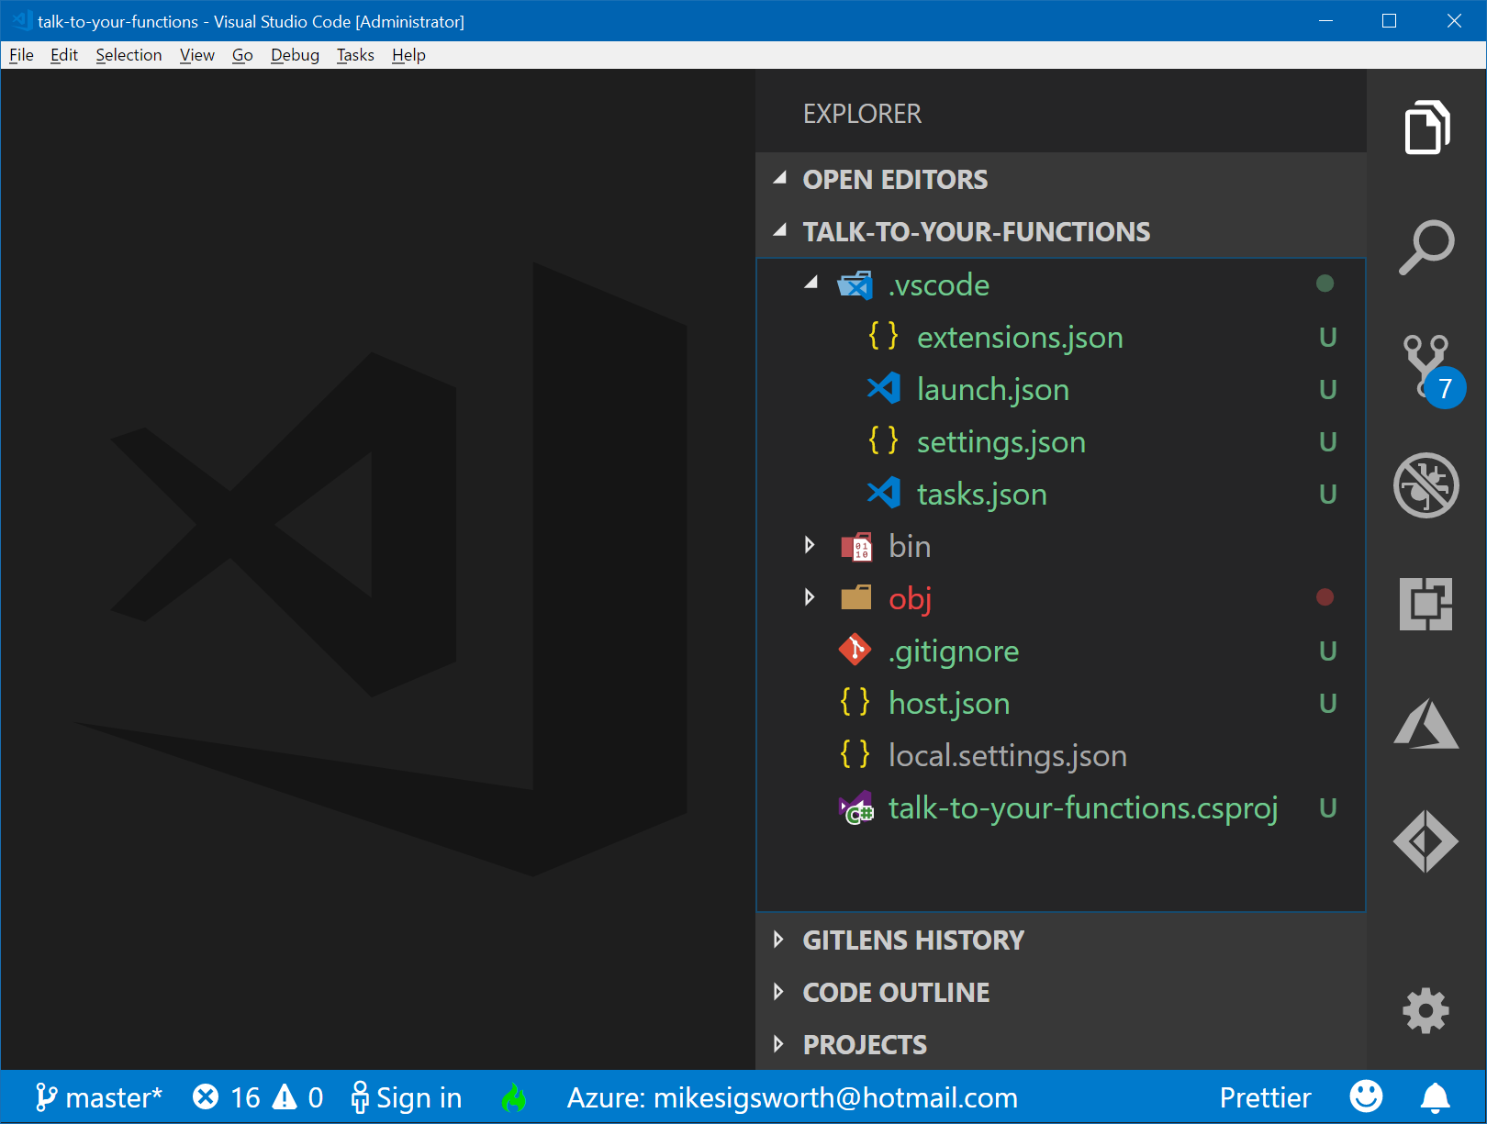Expand the GitLens History section
This screenshot has width=1487, height=1124.
pos(779,940)
